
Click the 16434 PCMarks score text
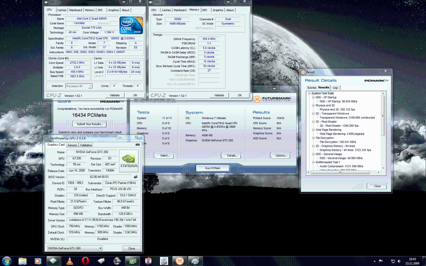coord(89,115)
